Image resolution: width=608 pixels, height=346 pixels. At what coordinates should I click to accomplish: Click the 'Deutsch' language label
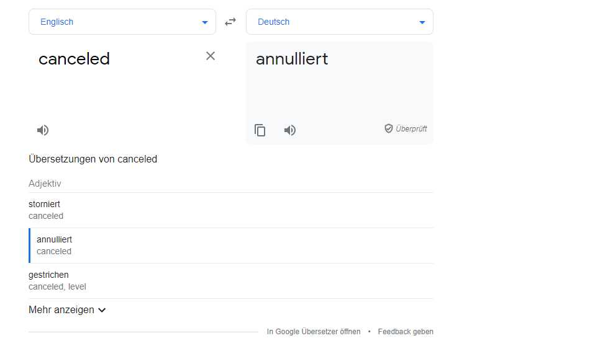274,22
